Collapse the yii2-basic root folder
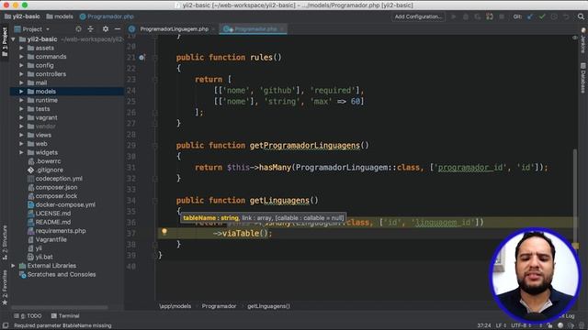Viewport: 588px width, 330px height. point(13,39)
